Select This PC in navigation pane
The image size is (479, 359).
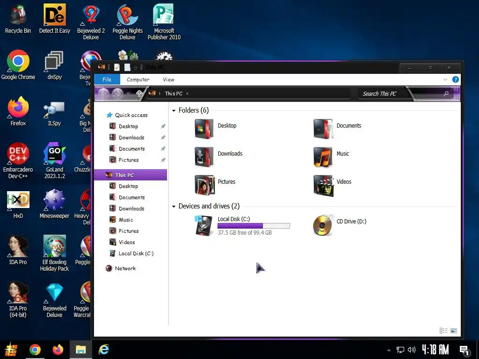[131, 175]
